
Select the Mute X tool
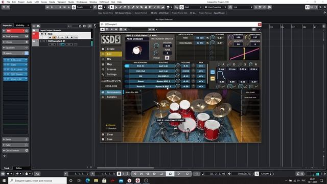click(x=137, y=7)
